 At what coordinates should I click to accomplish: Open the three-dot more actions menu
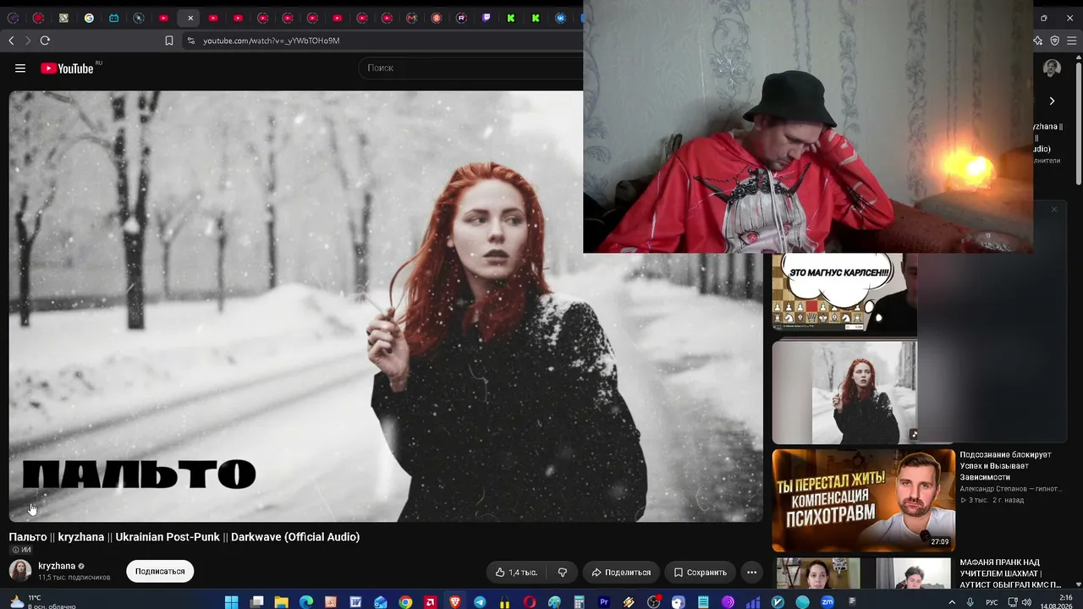[x=751, y=573]
